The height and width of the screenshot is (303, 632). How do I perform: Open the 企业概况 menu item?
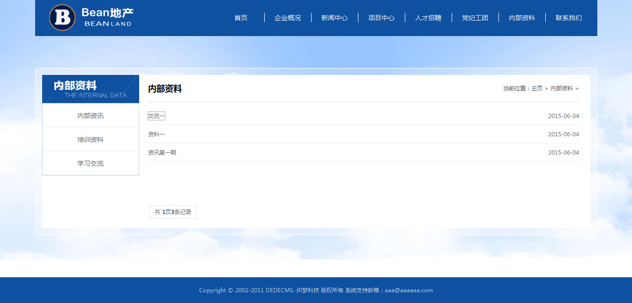[288, 18]
